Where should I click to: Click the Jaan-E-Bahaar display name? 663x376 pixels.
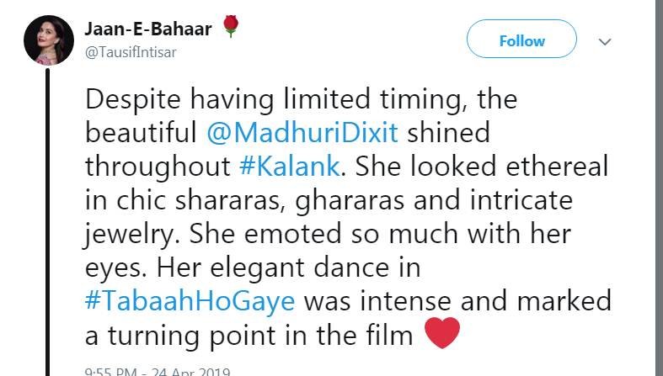point(147,30)
